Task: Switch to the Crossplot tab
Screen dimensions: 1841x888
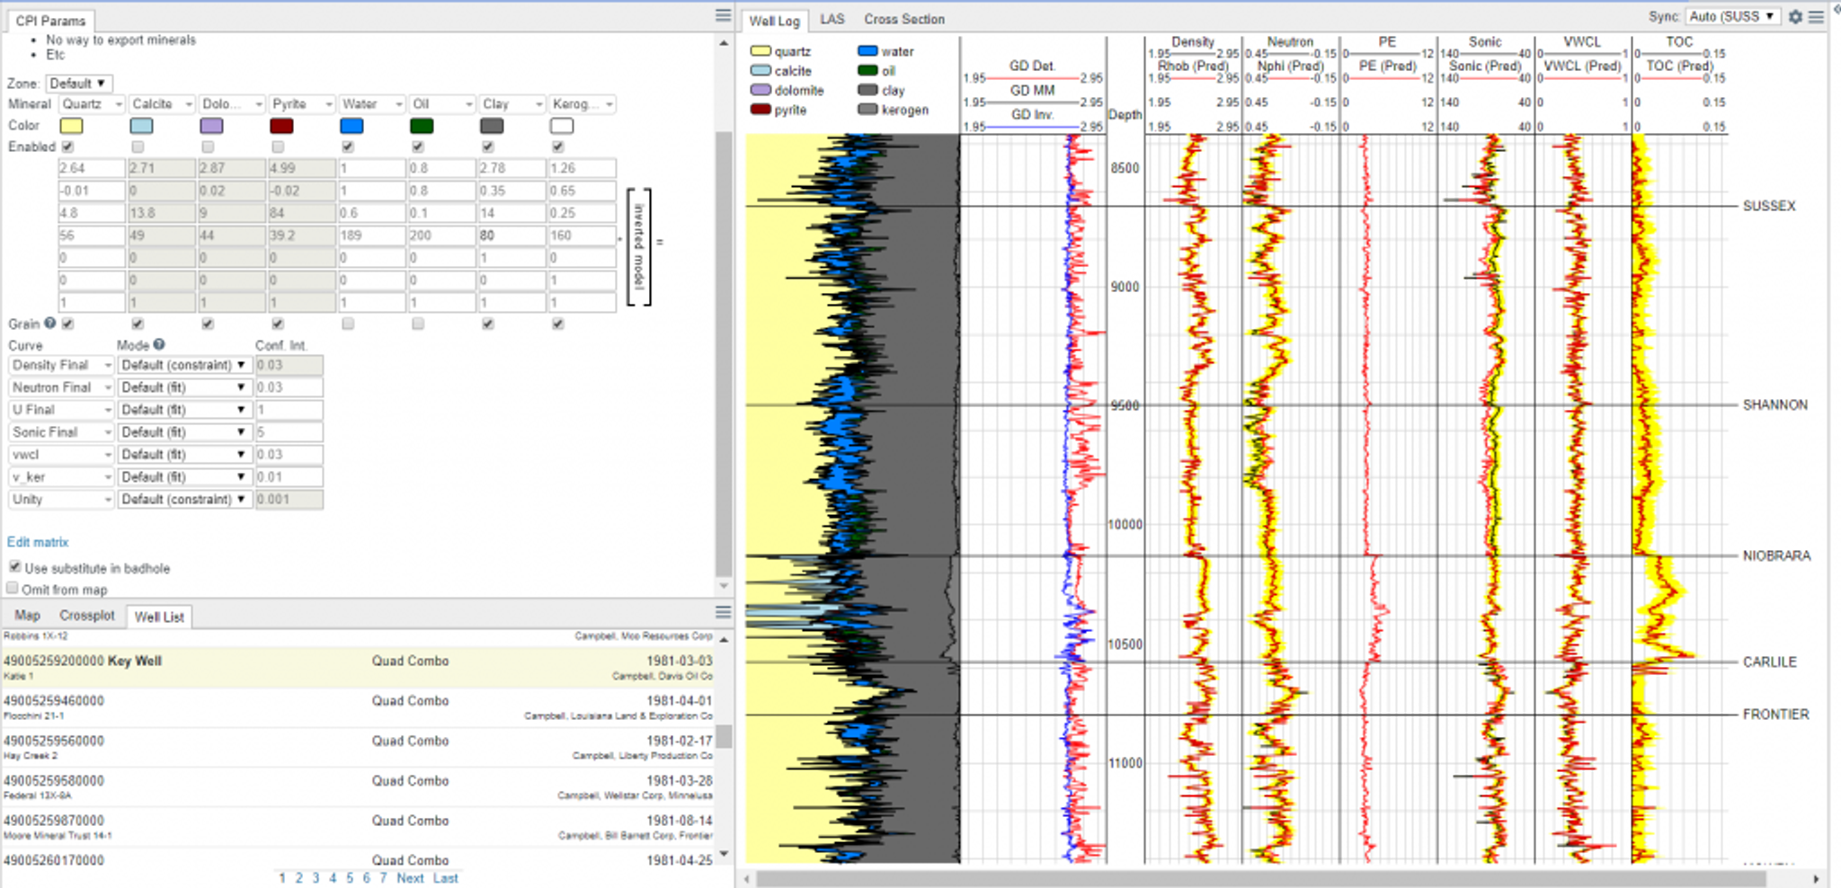Action: pos(87,616)
